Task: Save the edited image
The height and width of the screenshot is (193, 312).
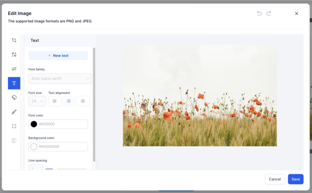Action: click(x=296, y=179)
